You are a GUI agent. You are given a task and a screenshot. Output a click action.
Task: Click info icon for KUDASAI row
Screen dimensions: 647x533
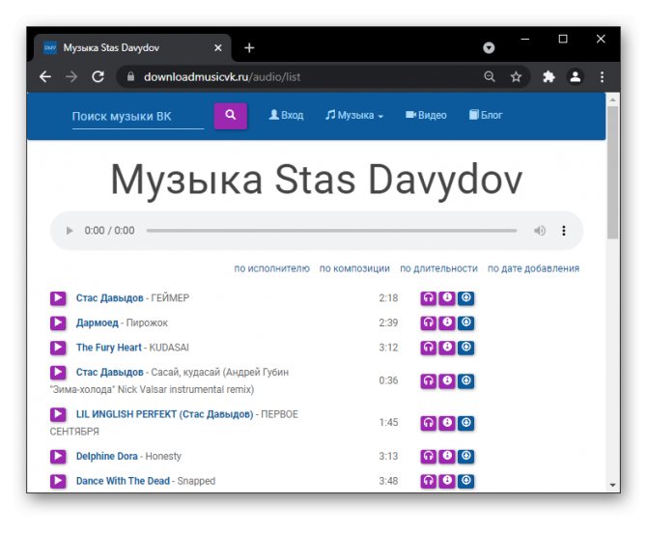click(x=447, y=348)
